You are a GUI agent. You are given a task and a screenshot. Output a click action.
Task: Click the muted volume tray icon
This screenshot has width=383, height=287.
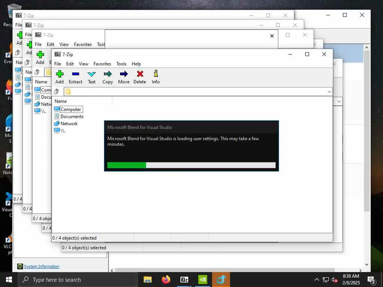click(335, 280)
